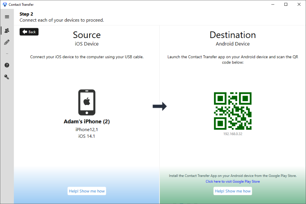Viewport: 306px width, 204px height.
Task: Click the green QR code image
Action: pos(233,111)
